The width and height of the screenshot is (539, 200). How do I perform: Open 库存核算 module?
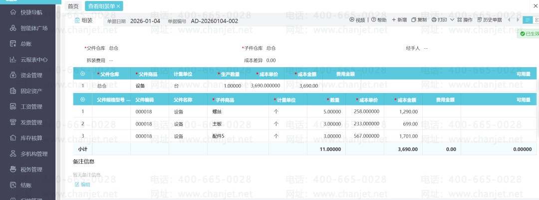point(26,138)
